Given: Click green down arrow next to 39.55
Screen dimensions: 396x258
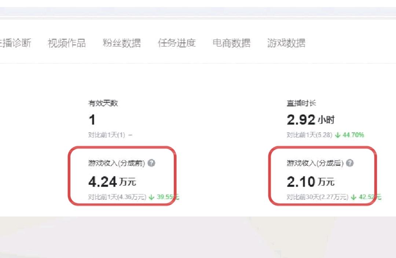Looking at the screenshot, I should (151, 197).
